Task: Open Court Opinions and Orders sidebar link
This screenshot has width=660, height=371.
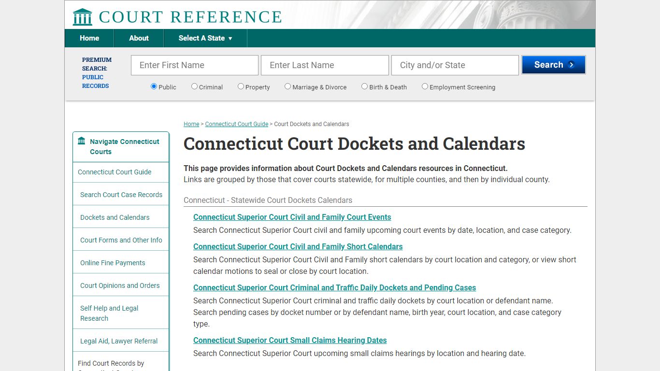Action: [120, 285]
